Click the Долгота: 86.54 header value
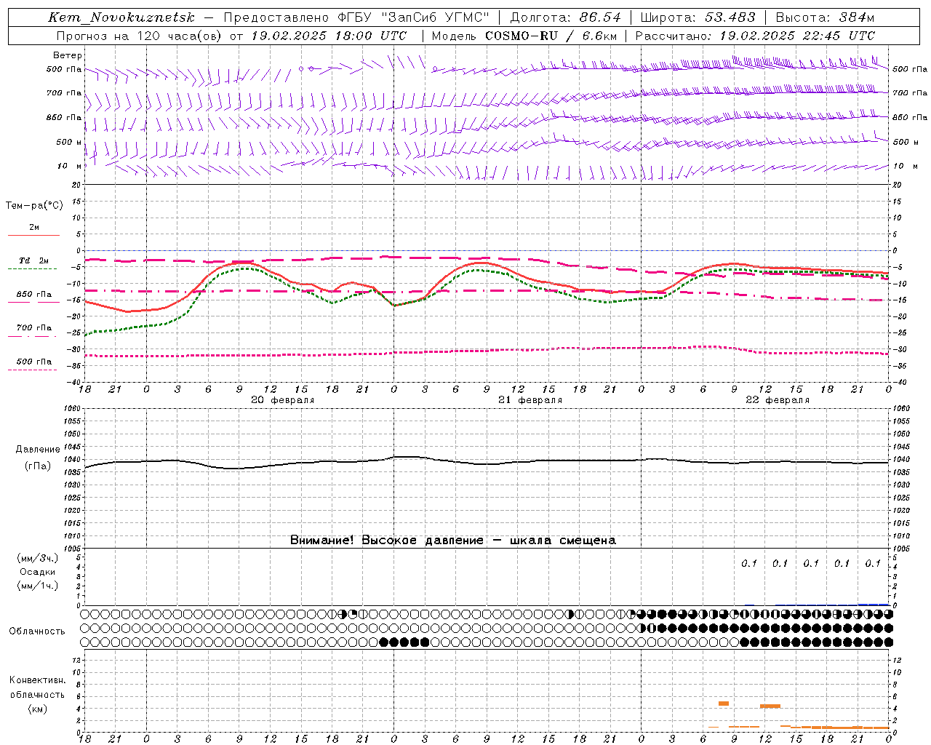Viewport: 931px width, 745px height. [x=565, y=17]
